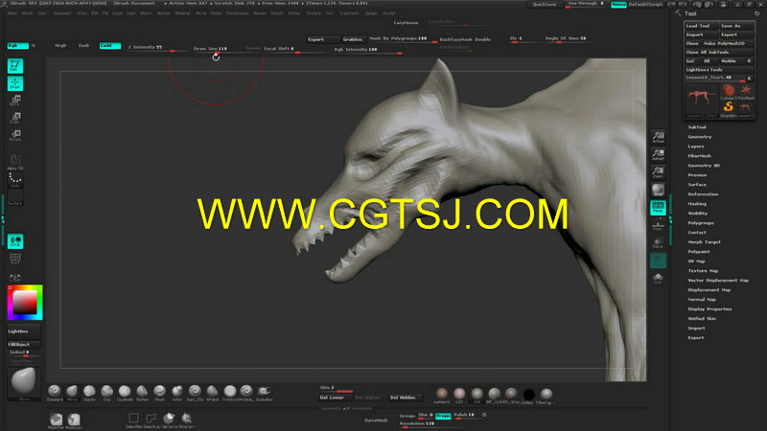
Task: Click the Load Tool button
Action: pyautogui.click(x=701, y=26)
